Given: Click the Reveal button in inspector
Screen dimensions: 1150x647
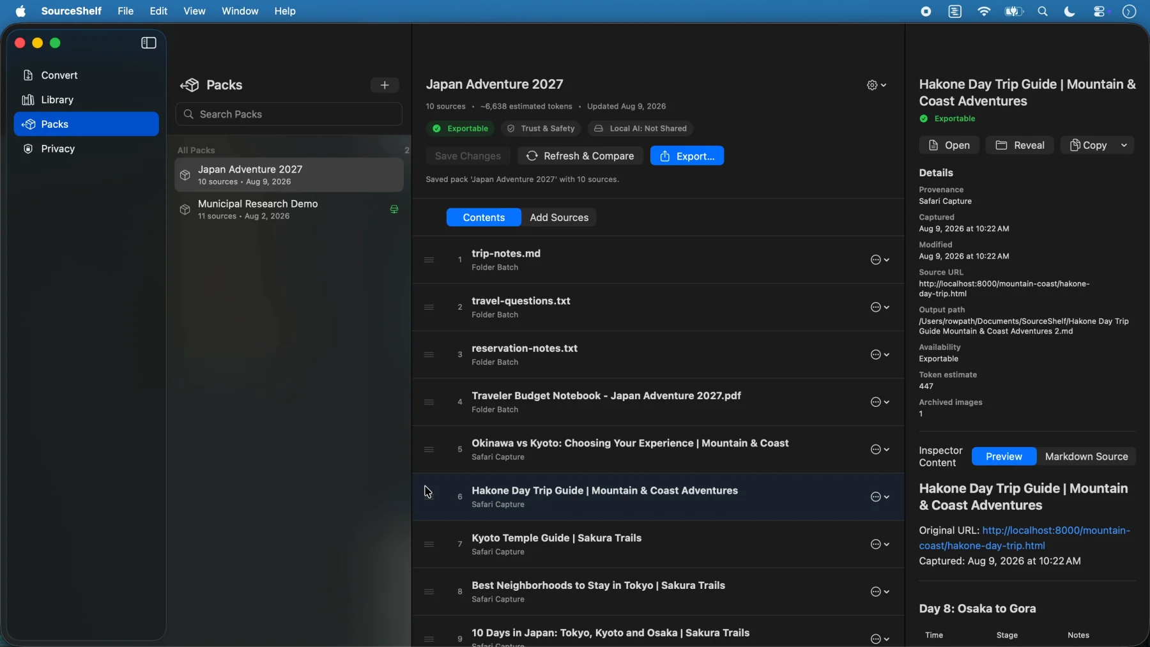Looking at the screenshot, I should [1020, 146].
